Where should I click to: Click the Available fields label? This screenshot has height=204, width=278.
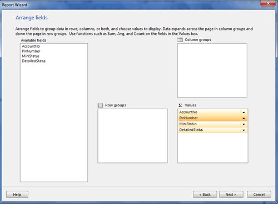pos(33,40)
